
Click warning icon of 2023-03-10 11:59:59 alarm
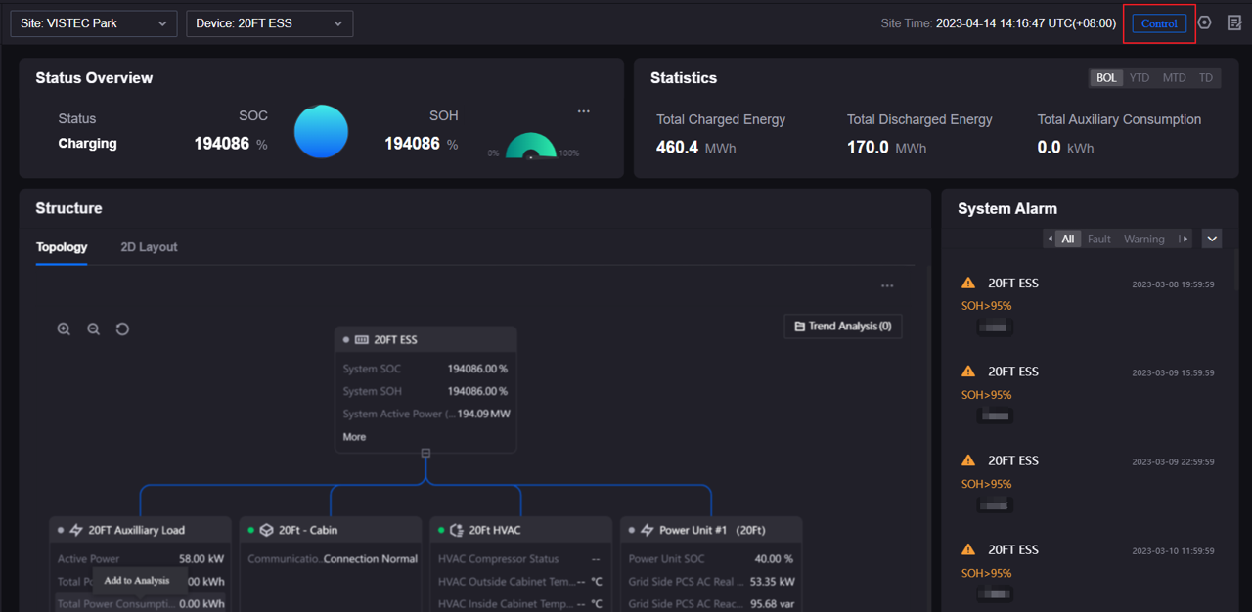click(968, 549)
